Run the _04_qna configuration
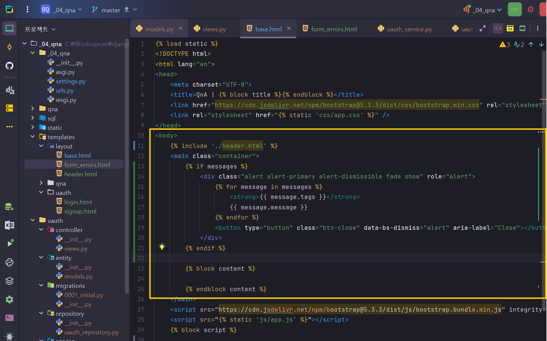The width and height of the screenshot is (547, 341). pos(515,9)
